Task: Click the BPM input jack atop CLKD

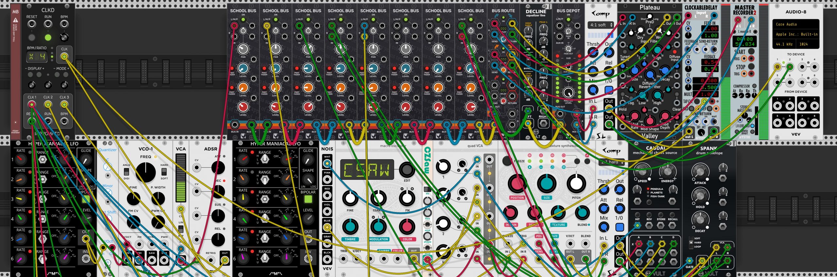Action: pyautogui.click(x=64, y=24)
